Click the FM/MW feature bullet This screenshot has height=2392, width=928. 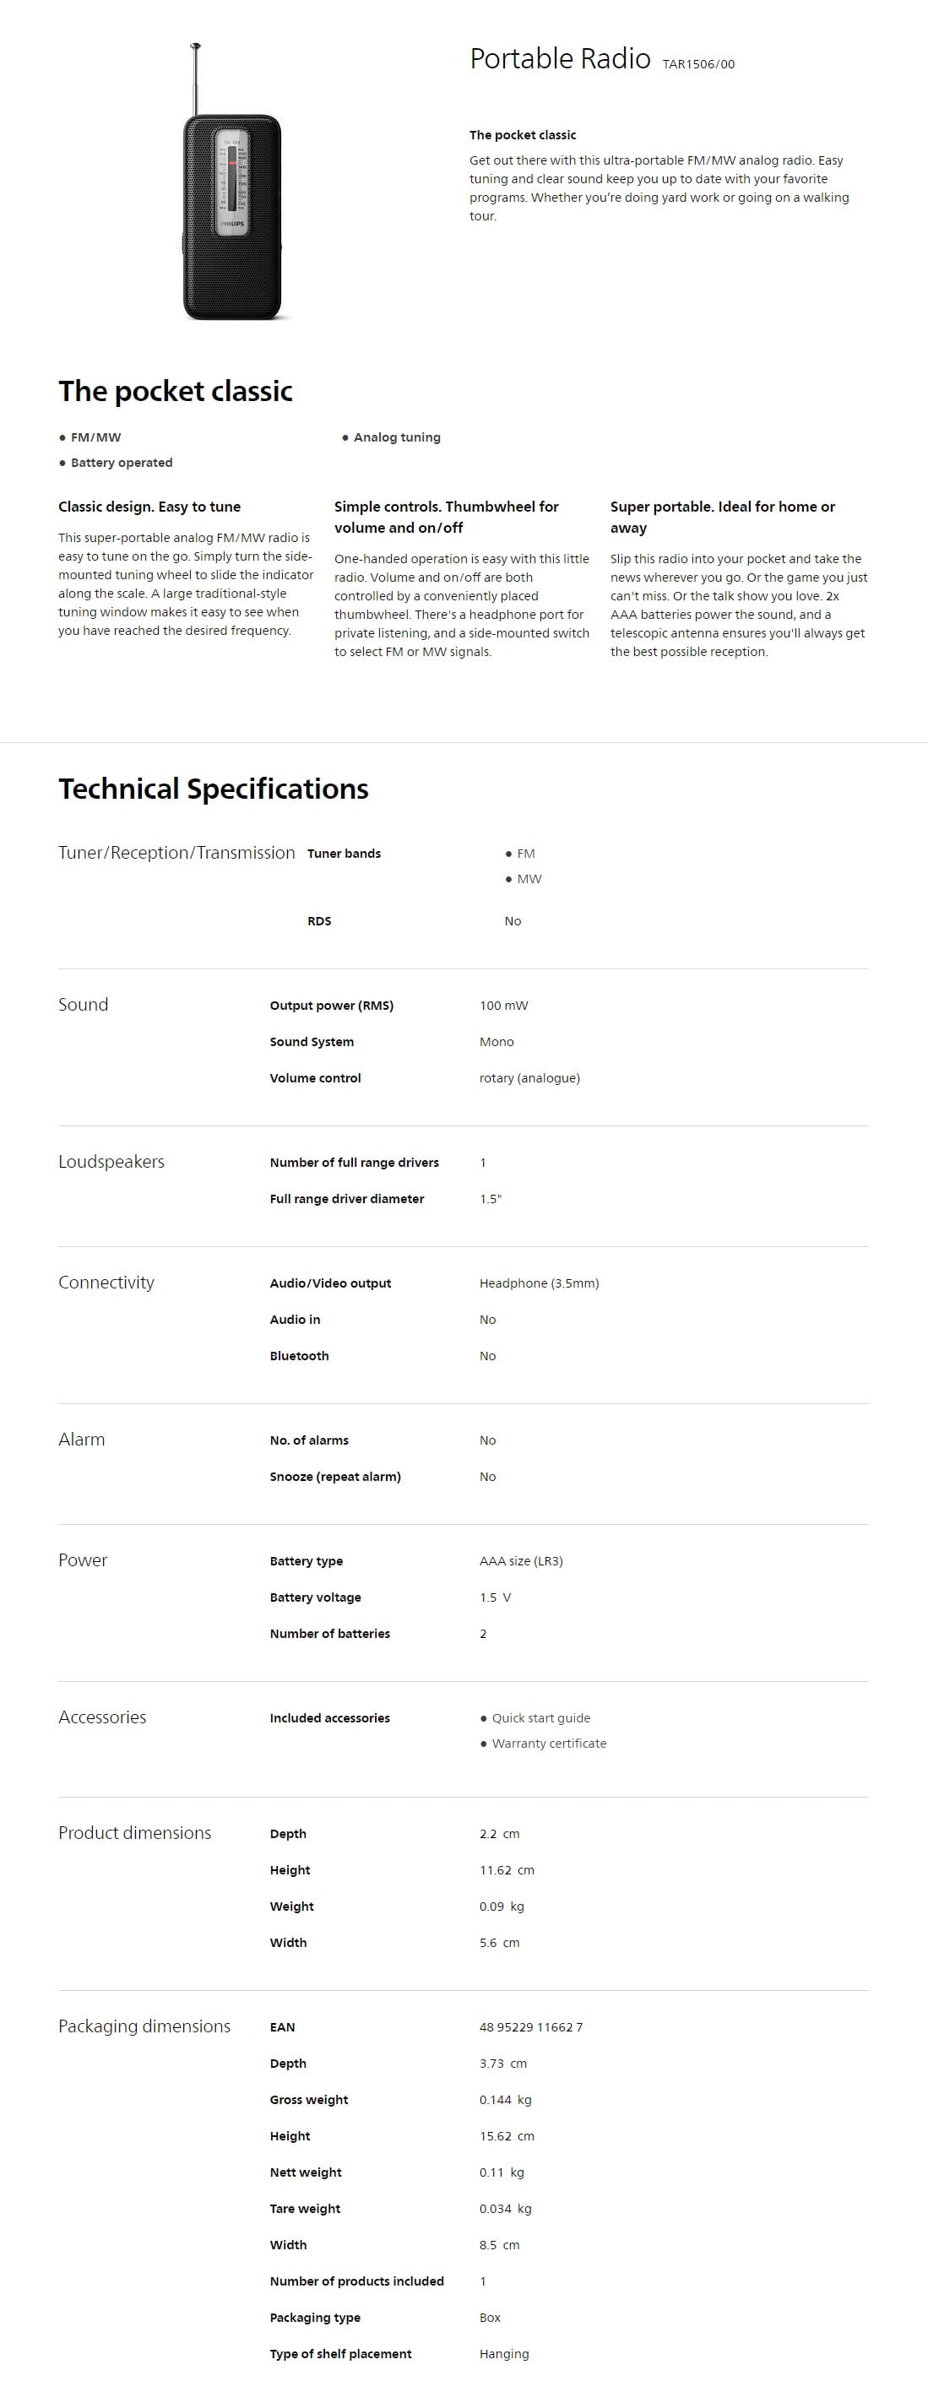[x=90, y=437]
